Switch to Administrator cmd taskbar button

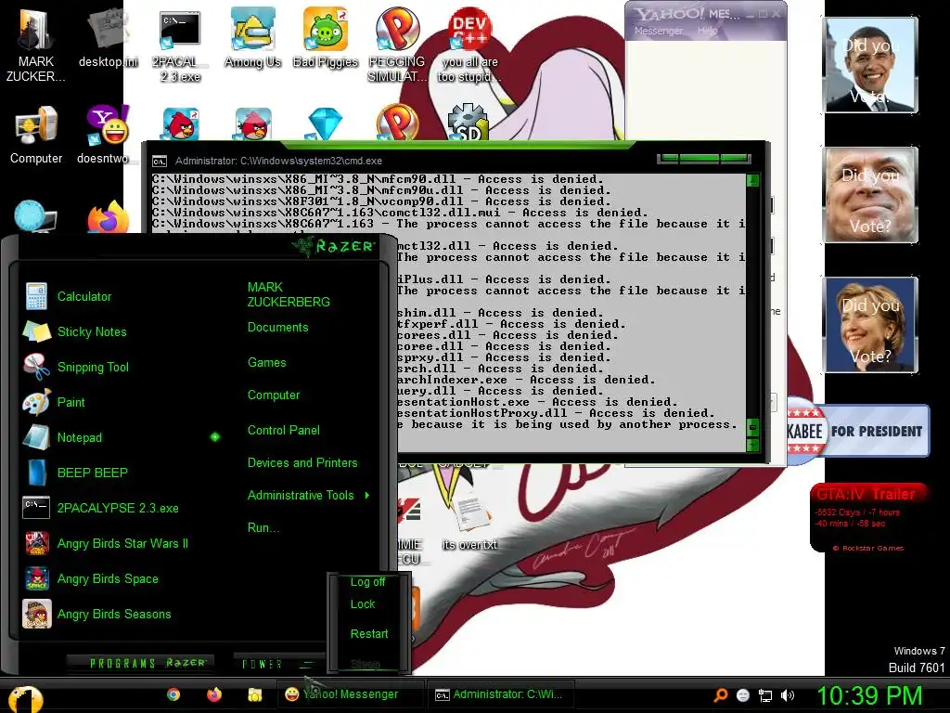(499, 694)
